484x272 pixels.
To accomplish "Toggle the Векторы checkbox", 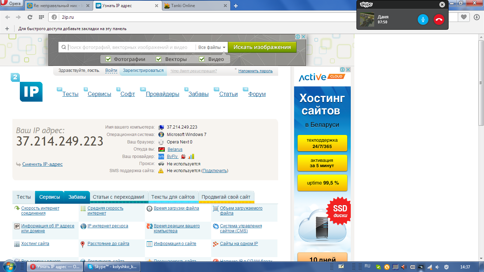I will pyautogui.click(x=159, y=59).
